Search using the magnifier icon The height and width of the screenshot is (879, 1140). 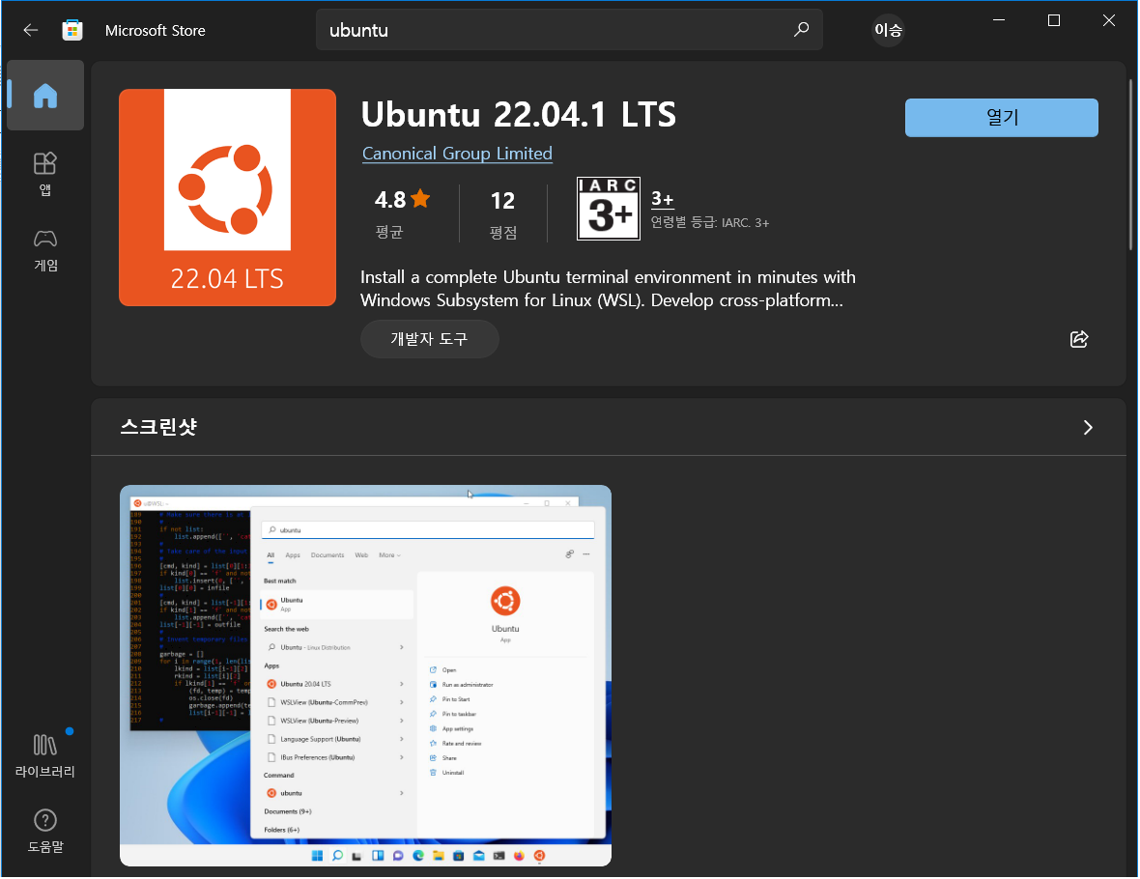pyautogui.click(x=801, y=30)
